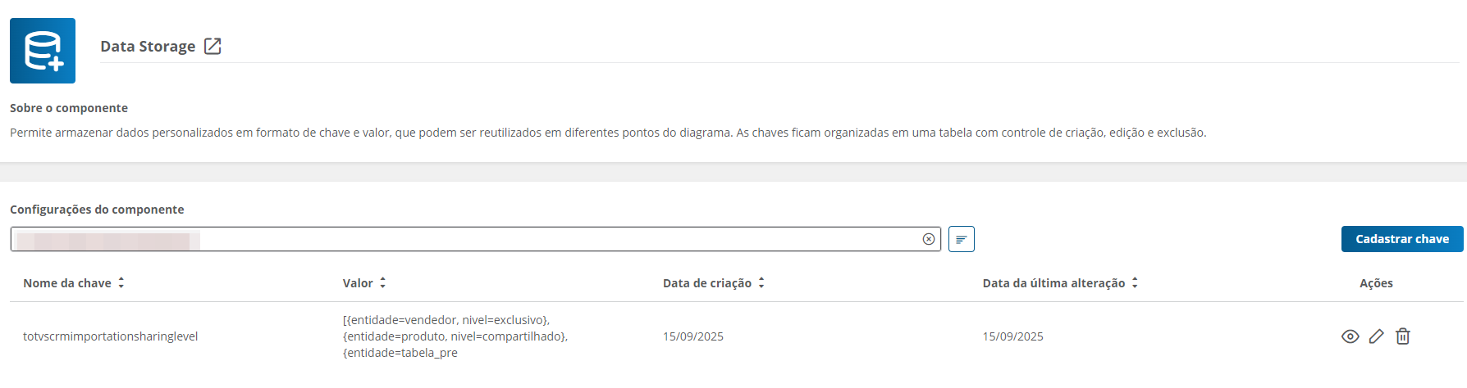Click the Configurações do componente heading
Screen dimensions: 1467x388
click(97, 210)
